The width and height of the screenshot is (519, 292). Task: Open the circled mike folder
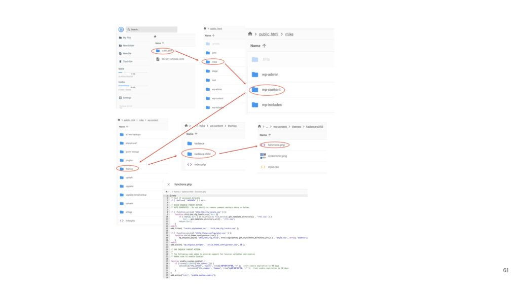tap(214, 62)
